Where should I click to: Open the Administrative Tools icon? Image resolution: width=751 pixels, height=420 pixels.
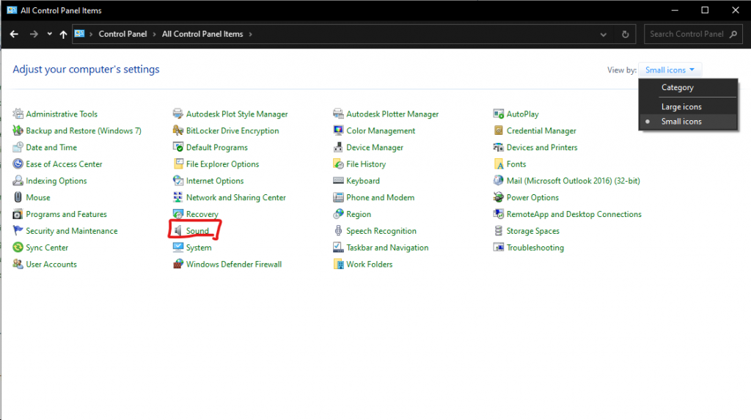click(x=18, y=114)
